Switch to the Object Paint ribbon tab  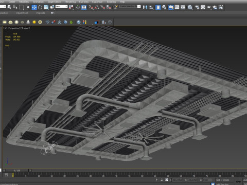click(22, 13)
